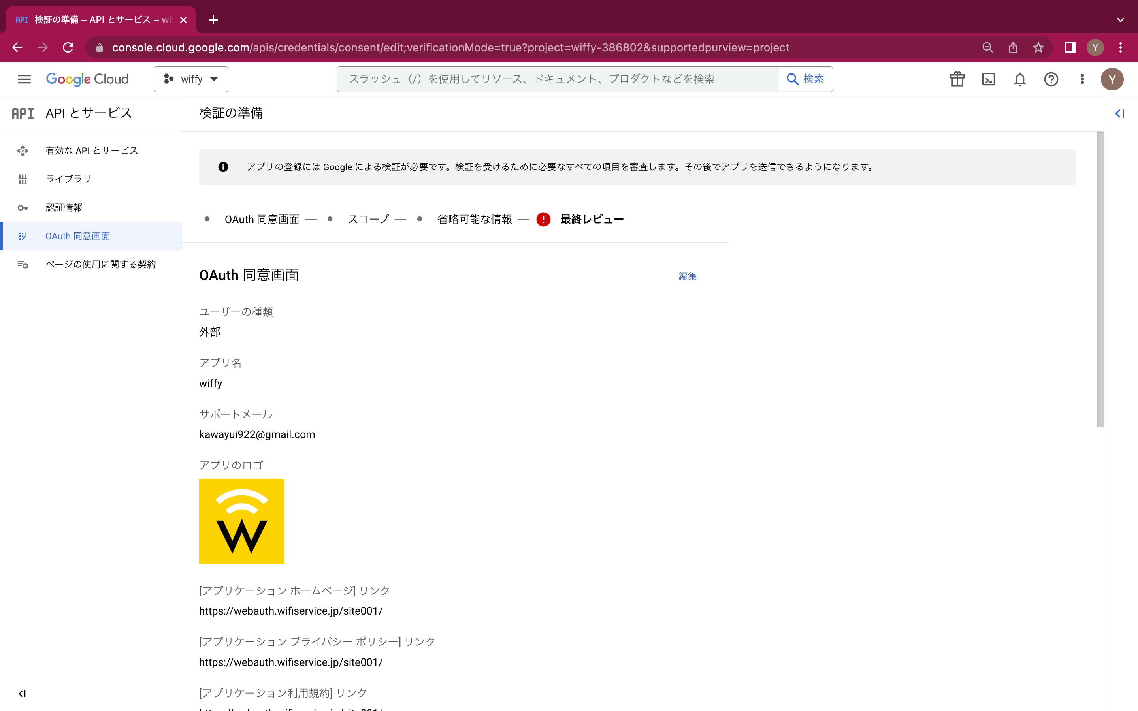
Task: Click the 検索 search button
Action: click(806, 79)
